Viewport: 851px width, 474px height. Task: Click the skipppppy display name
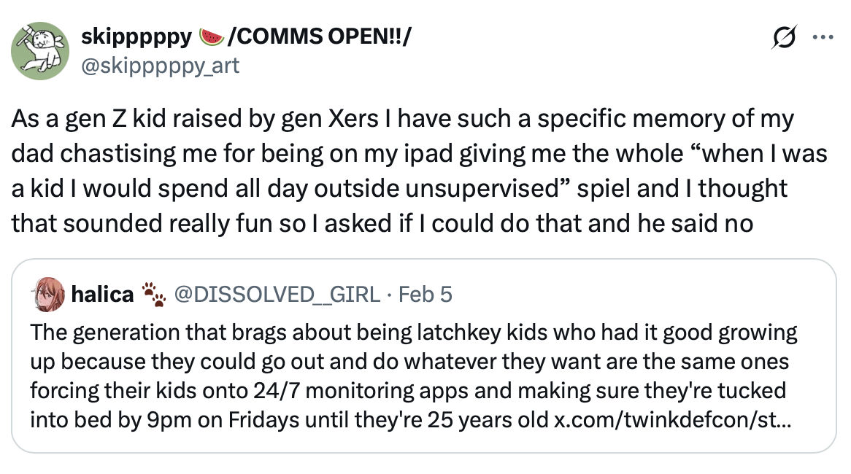pyautogui.click(x=136, y=36)
